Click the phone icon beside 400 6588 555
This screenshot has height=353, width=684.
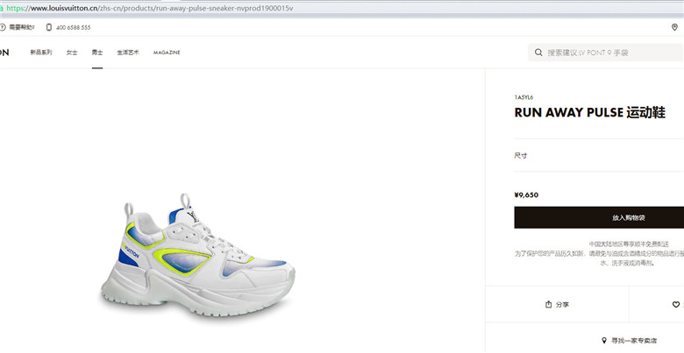pyautogui.click(x=49, y=27)
